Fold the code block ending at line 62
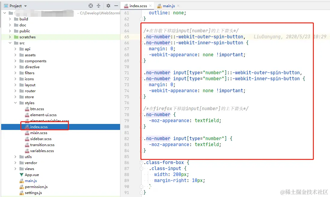 pos(142,19)
